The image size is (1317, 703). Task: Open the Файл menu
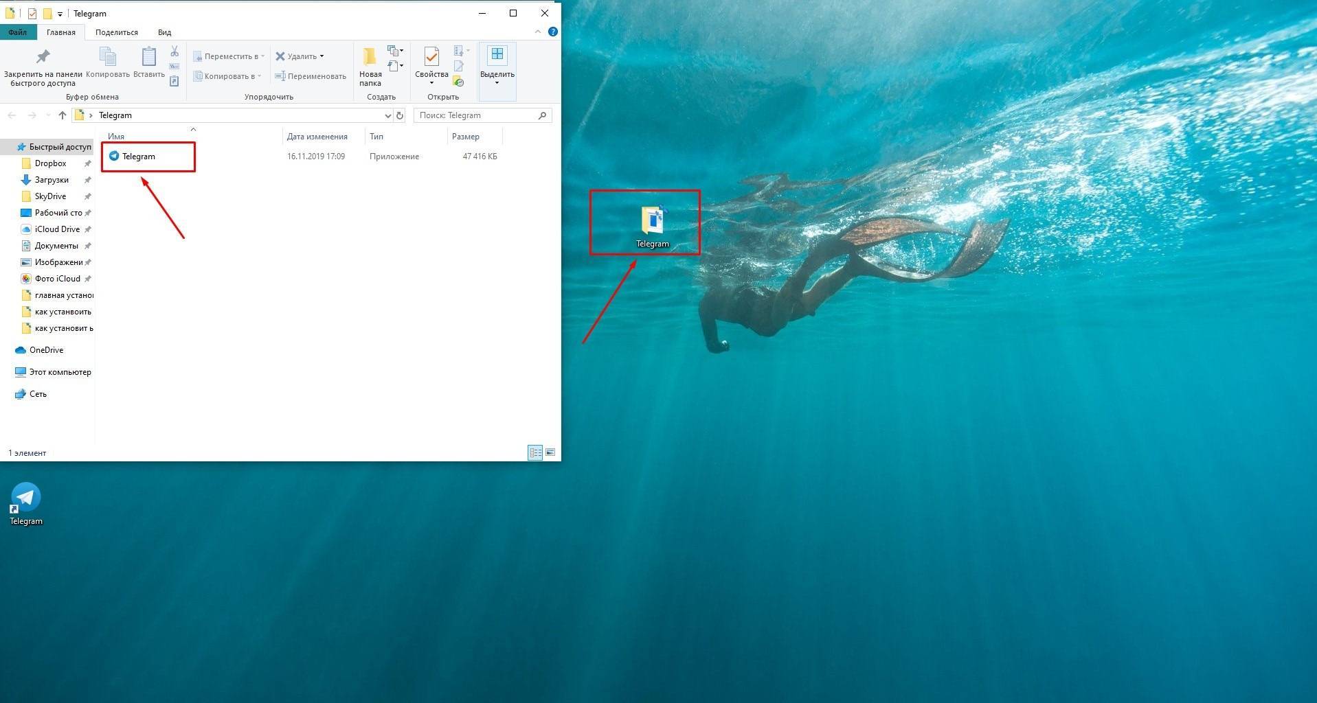click(17, 32)
